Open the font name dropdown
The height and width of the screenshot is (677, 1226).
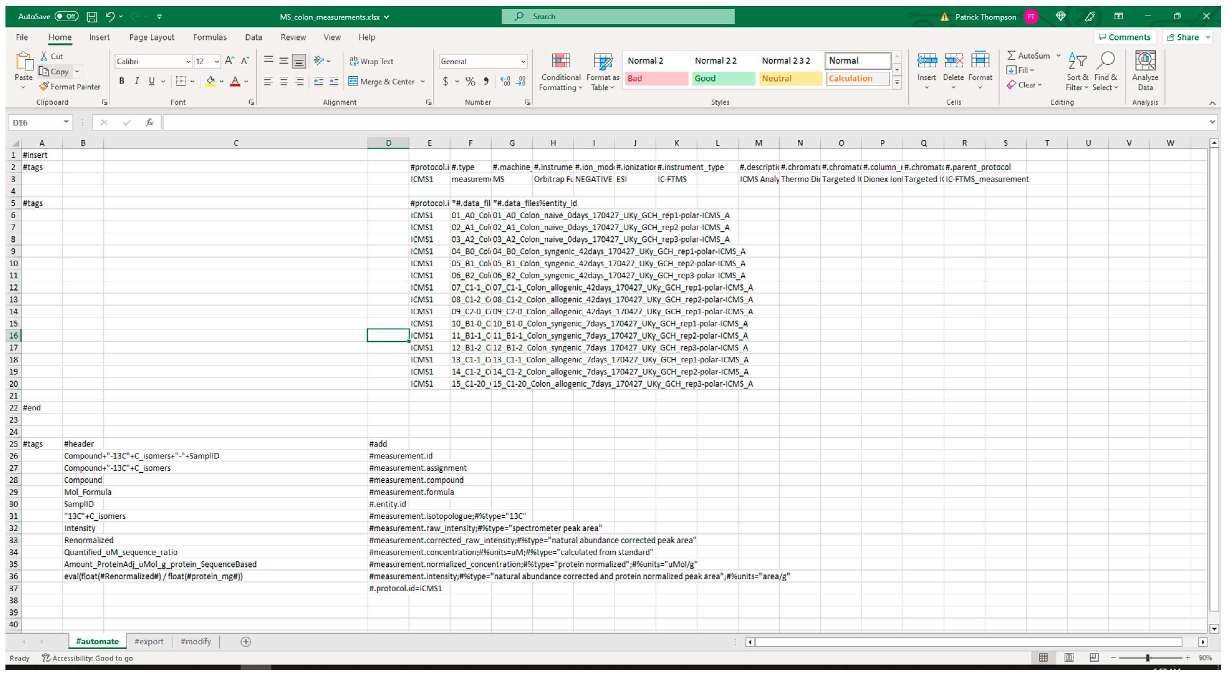click(x=188, y=61)
